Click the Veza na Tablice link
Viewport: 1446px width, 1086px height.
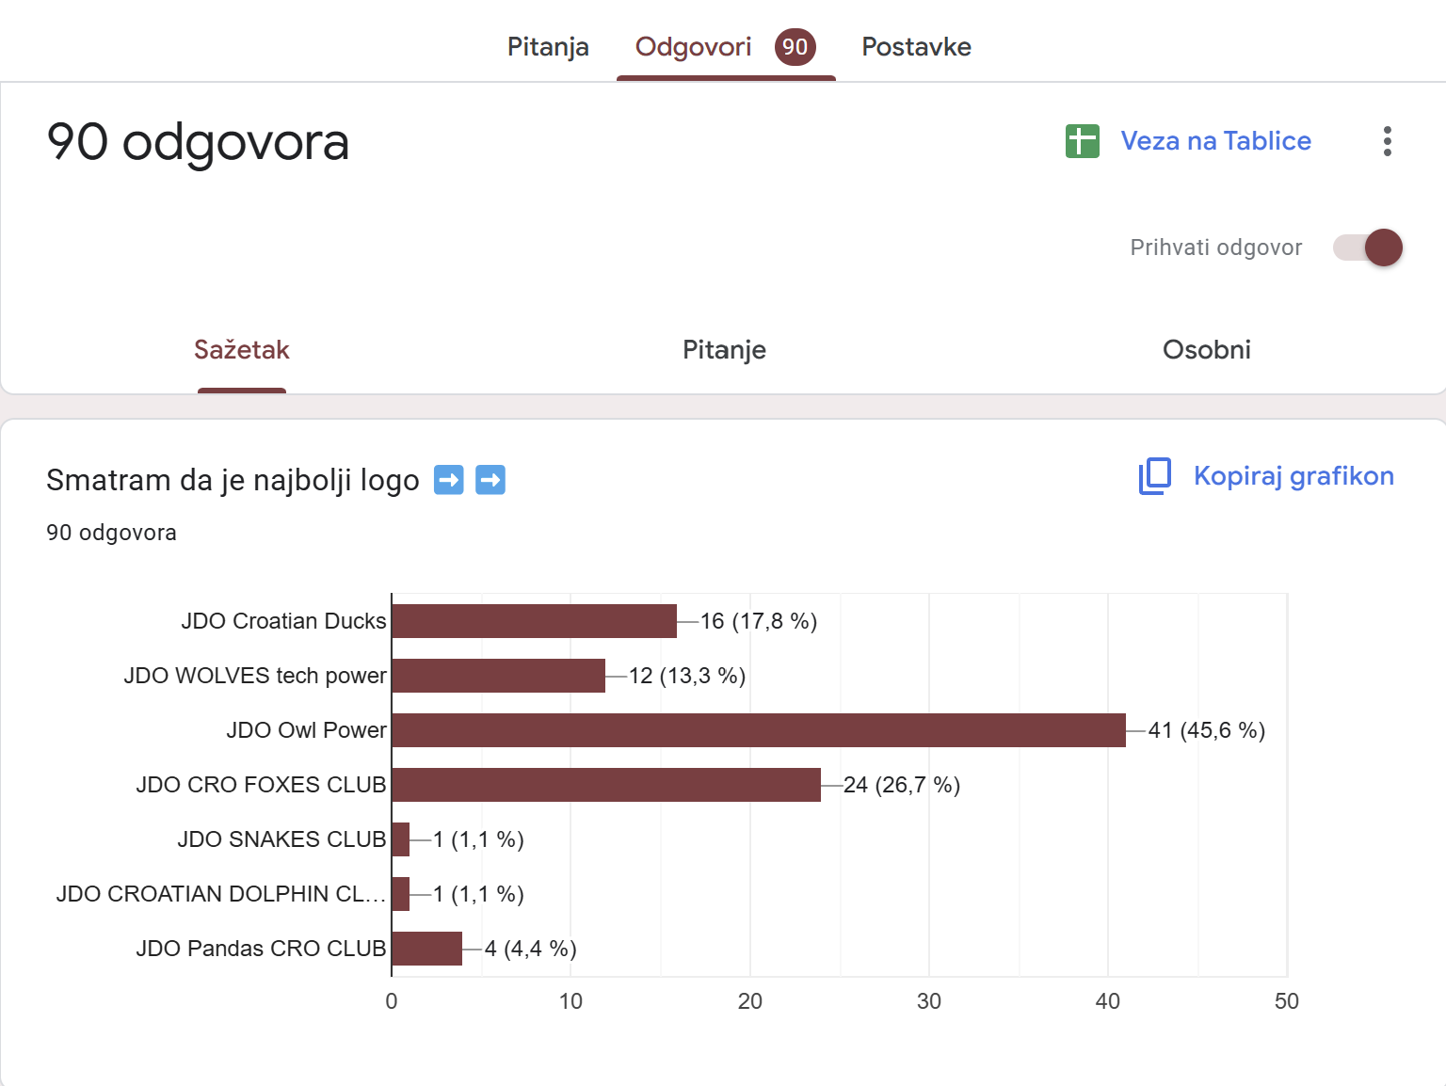coord(1215,141)
